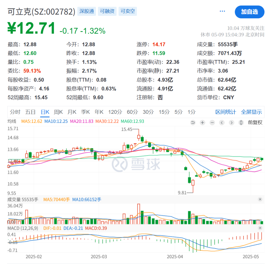The height and width of the screenshot is (264, 267).
Task: Click the 换手 1.13% value
Action: pos(89,62)
